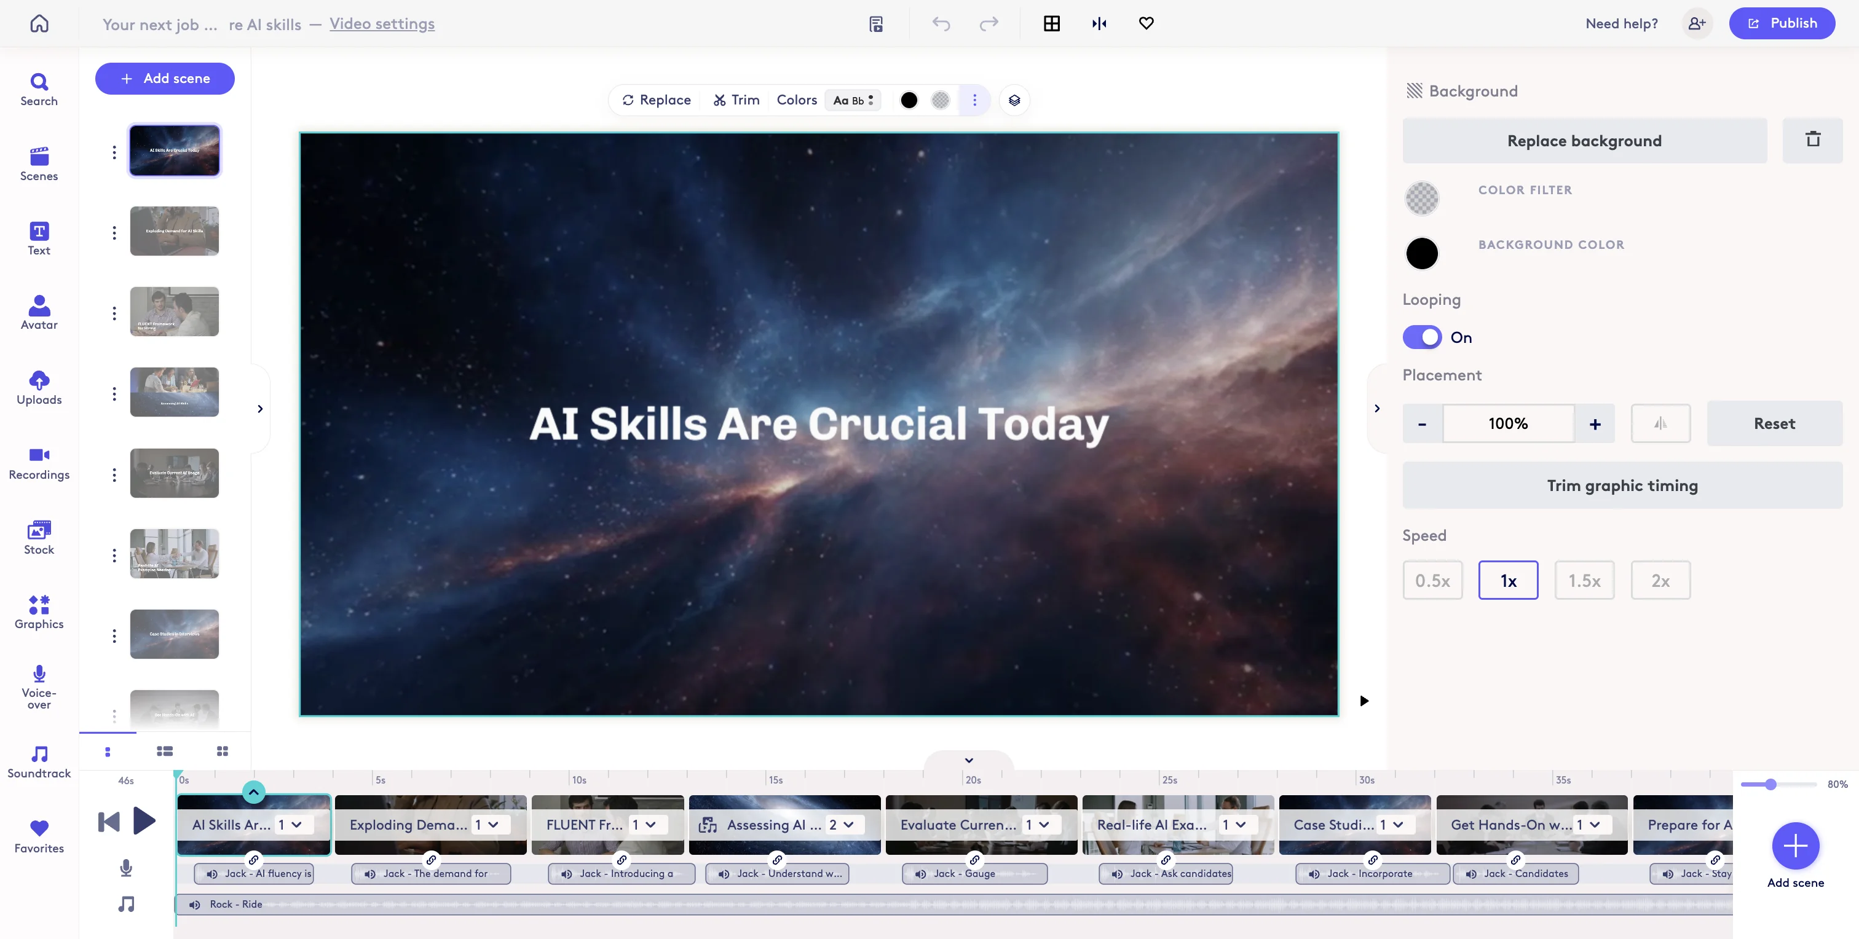Delete the scene background with the trash icon
Viewport: 1859px width, 939px height.
tap(1814, 140)
